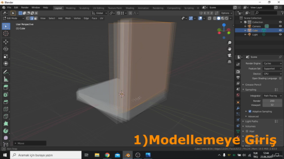
Task: Hide the Camera object in outliner
Action: tap(280, 26)
